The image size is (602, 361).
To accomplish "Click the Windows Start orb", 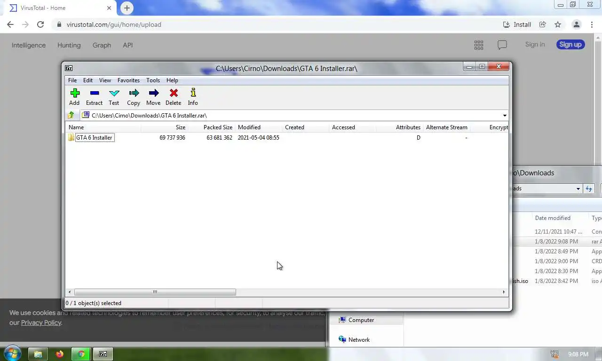I will 12,353.
